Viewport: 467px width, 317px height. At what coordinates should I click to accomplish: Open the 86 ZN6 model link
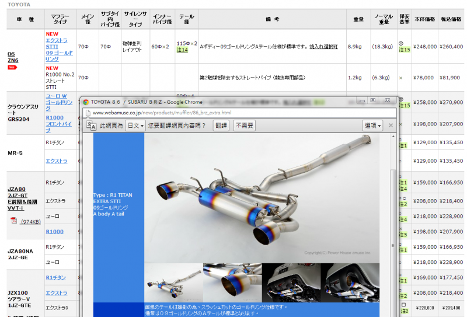pos(13,57)
